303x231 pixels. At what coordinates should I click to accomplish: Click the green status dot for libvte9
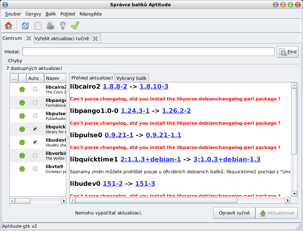click(x=22, y=169)
